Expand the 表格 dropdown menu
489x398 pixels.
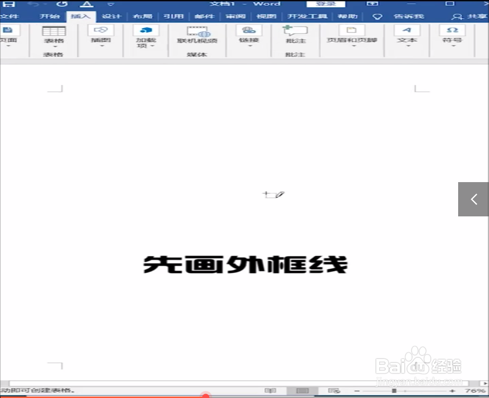54,47
